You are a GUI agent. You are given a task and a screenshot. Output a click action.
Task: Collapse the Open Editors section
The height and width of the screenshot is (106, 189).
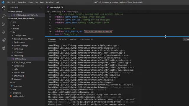click(x=9, y=12)
